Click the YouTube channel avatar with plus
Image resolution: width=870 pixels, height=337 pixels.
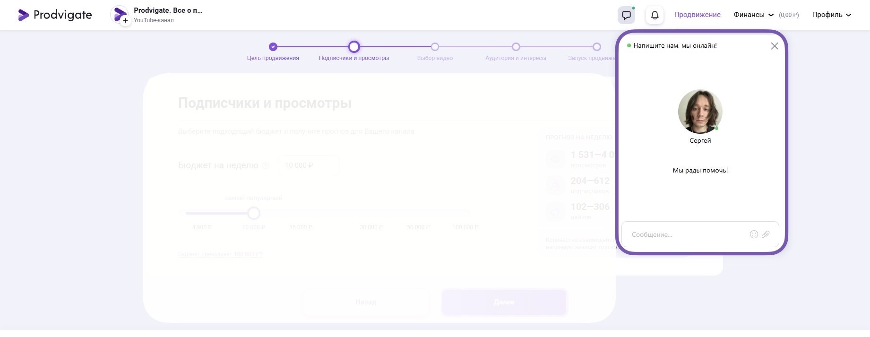coord(120,15)
